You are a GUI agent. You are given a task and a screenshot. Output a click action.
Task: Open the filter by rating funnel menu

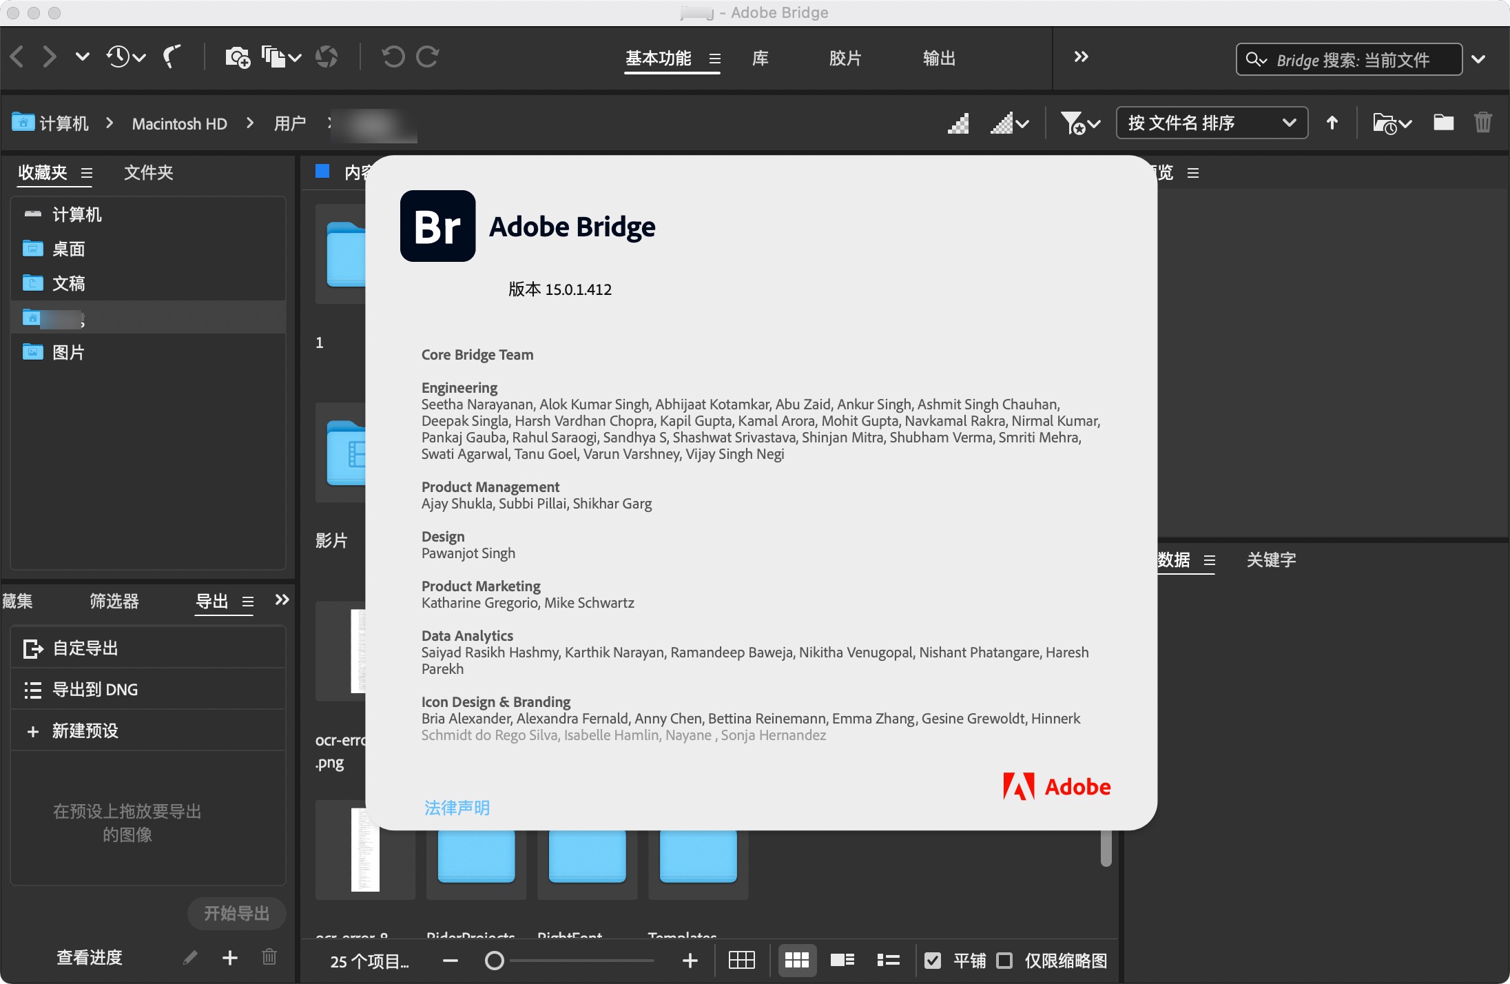click(1080, 123)
